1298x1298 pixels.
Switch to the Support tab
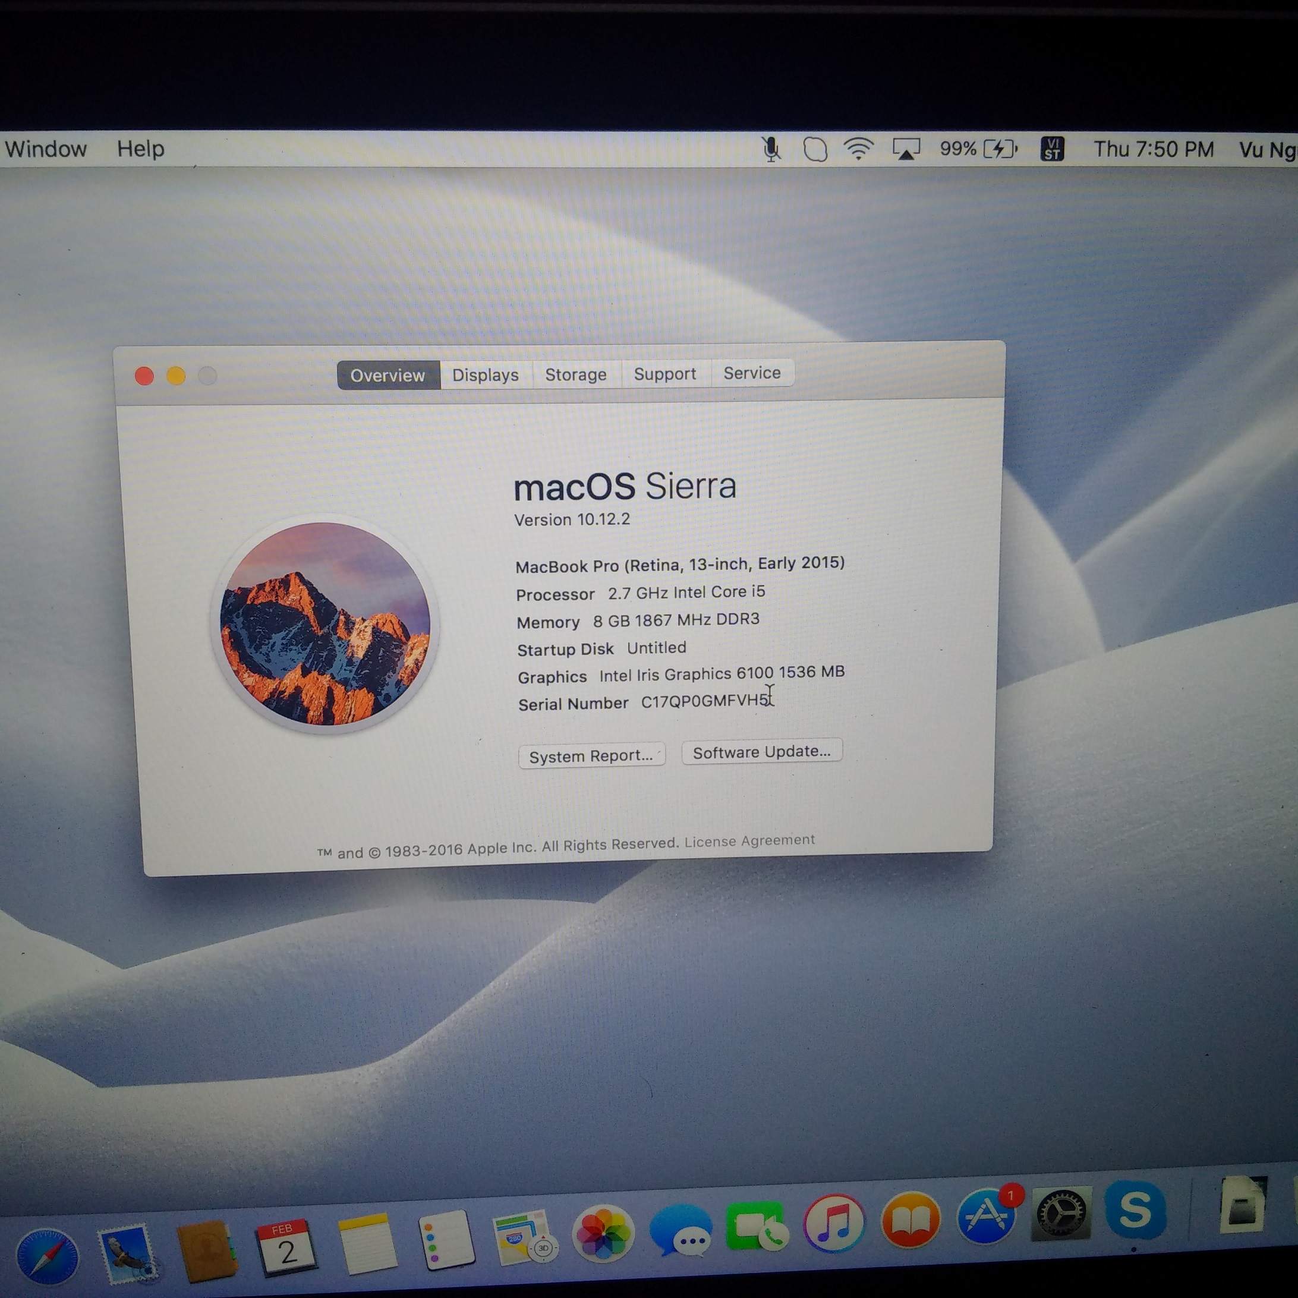point(665,373)
